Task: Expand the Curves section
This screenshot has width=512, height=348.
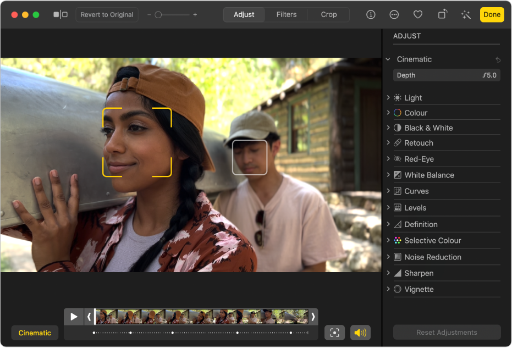Action: tap(388, 191)
